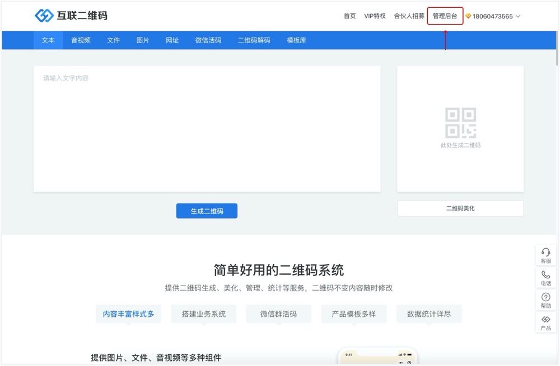Open the 帮助 question mark icon
Viewport: 560px width, 366px height.
[x=545, y=297]
